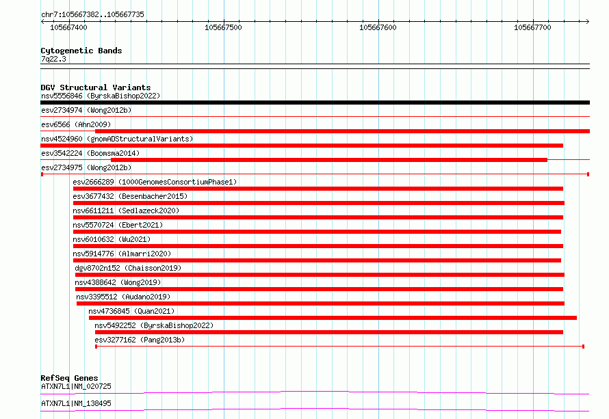Open nsv5570724 (Ebert2021) label
This screenshot has height=419, width=609.
[118, 225]
